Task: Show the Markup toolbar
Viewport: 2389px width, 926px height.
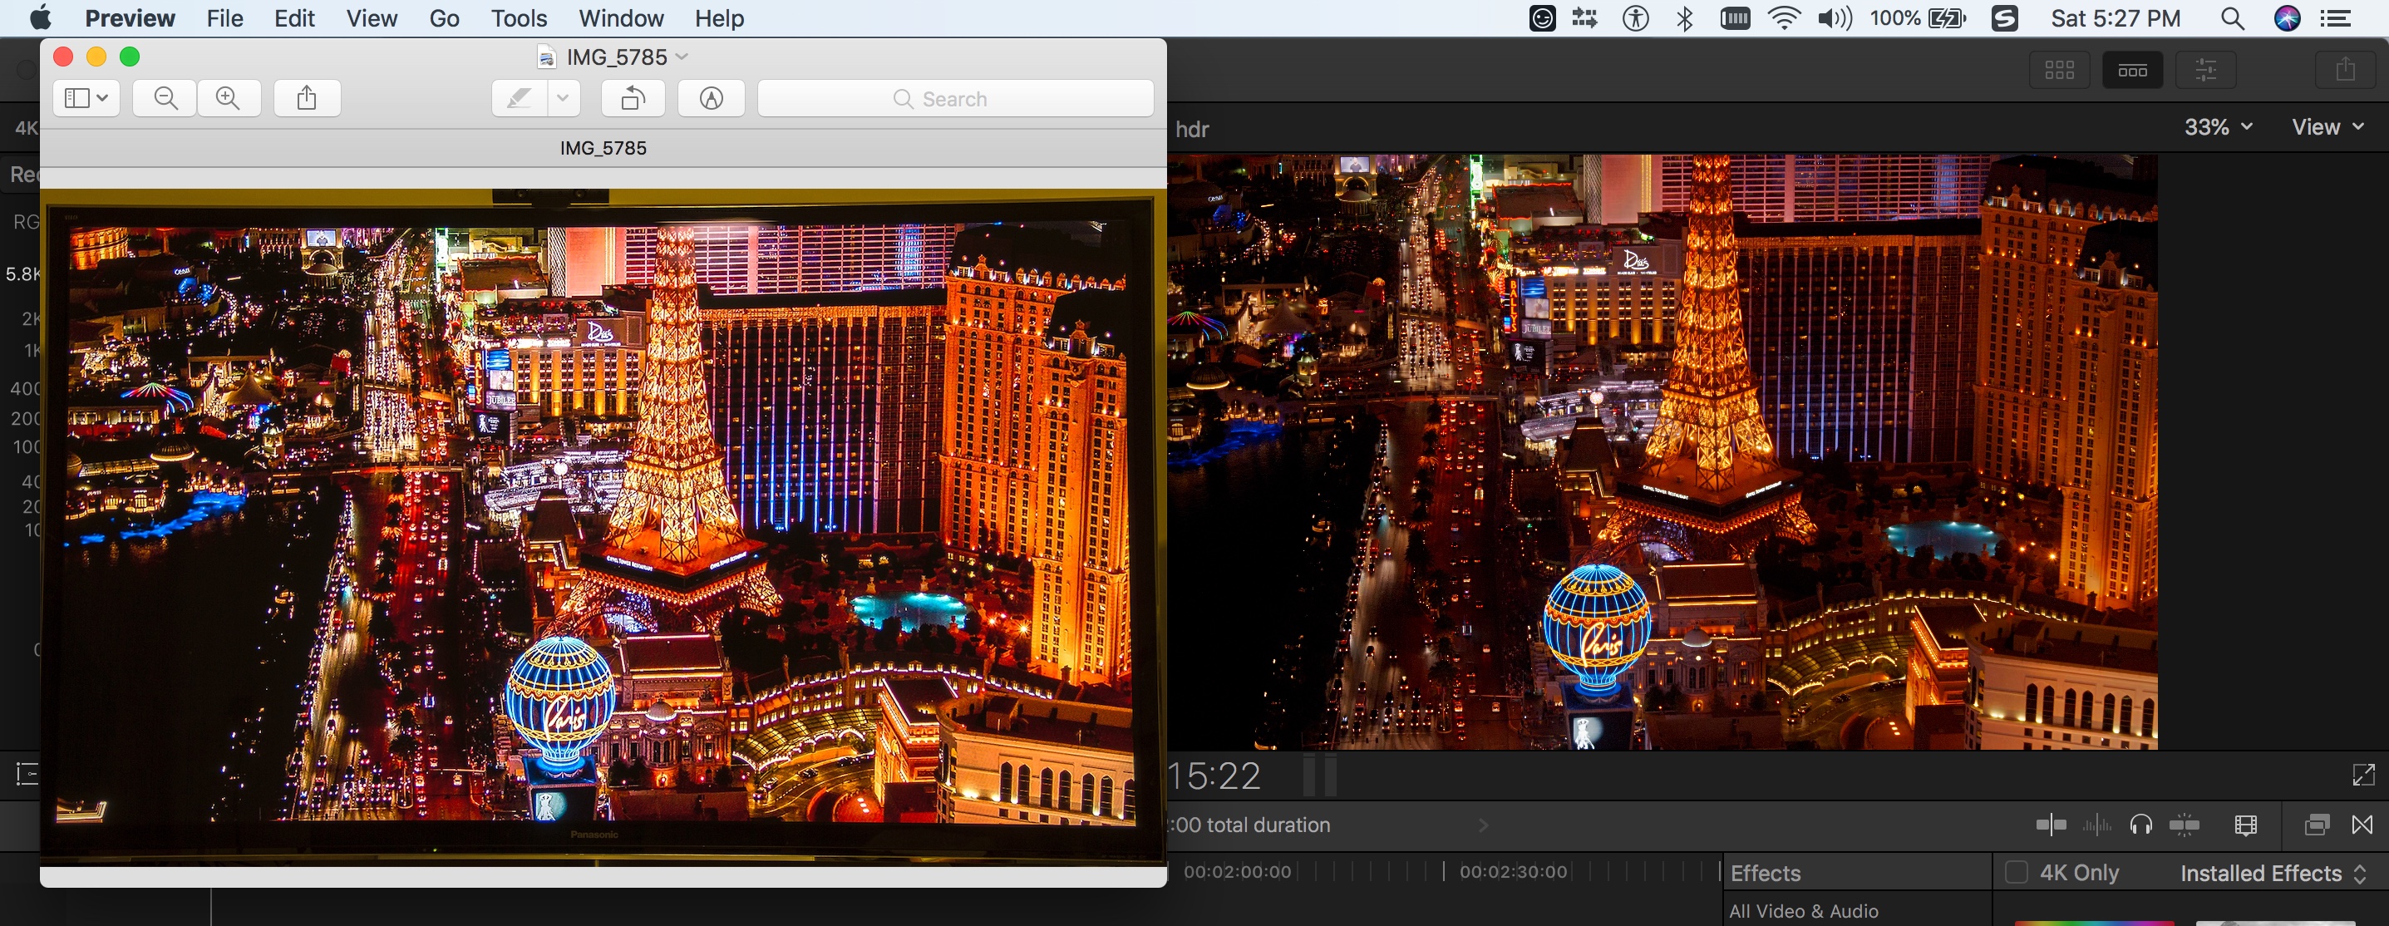Action: pyautogui.click(x=712, y=98)
